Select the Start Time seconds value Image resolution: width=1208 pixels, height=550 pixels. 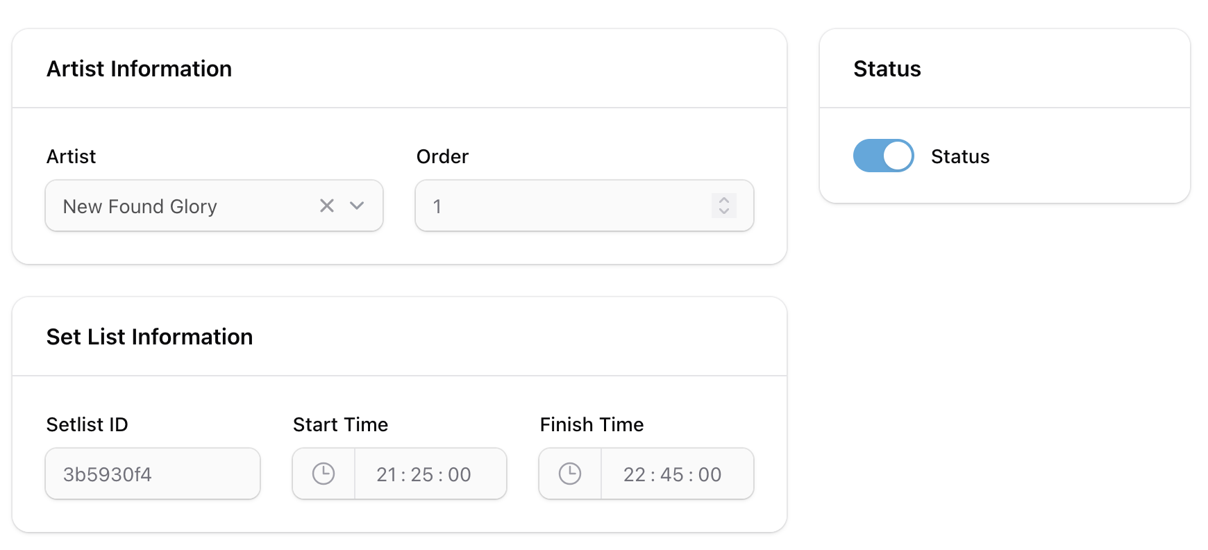click(x=460, y=474)
